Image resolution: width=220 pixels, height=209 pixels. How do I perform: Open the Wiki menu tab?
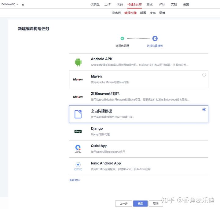coord(162,5)
